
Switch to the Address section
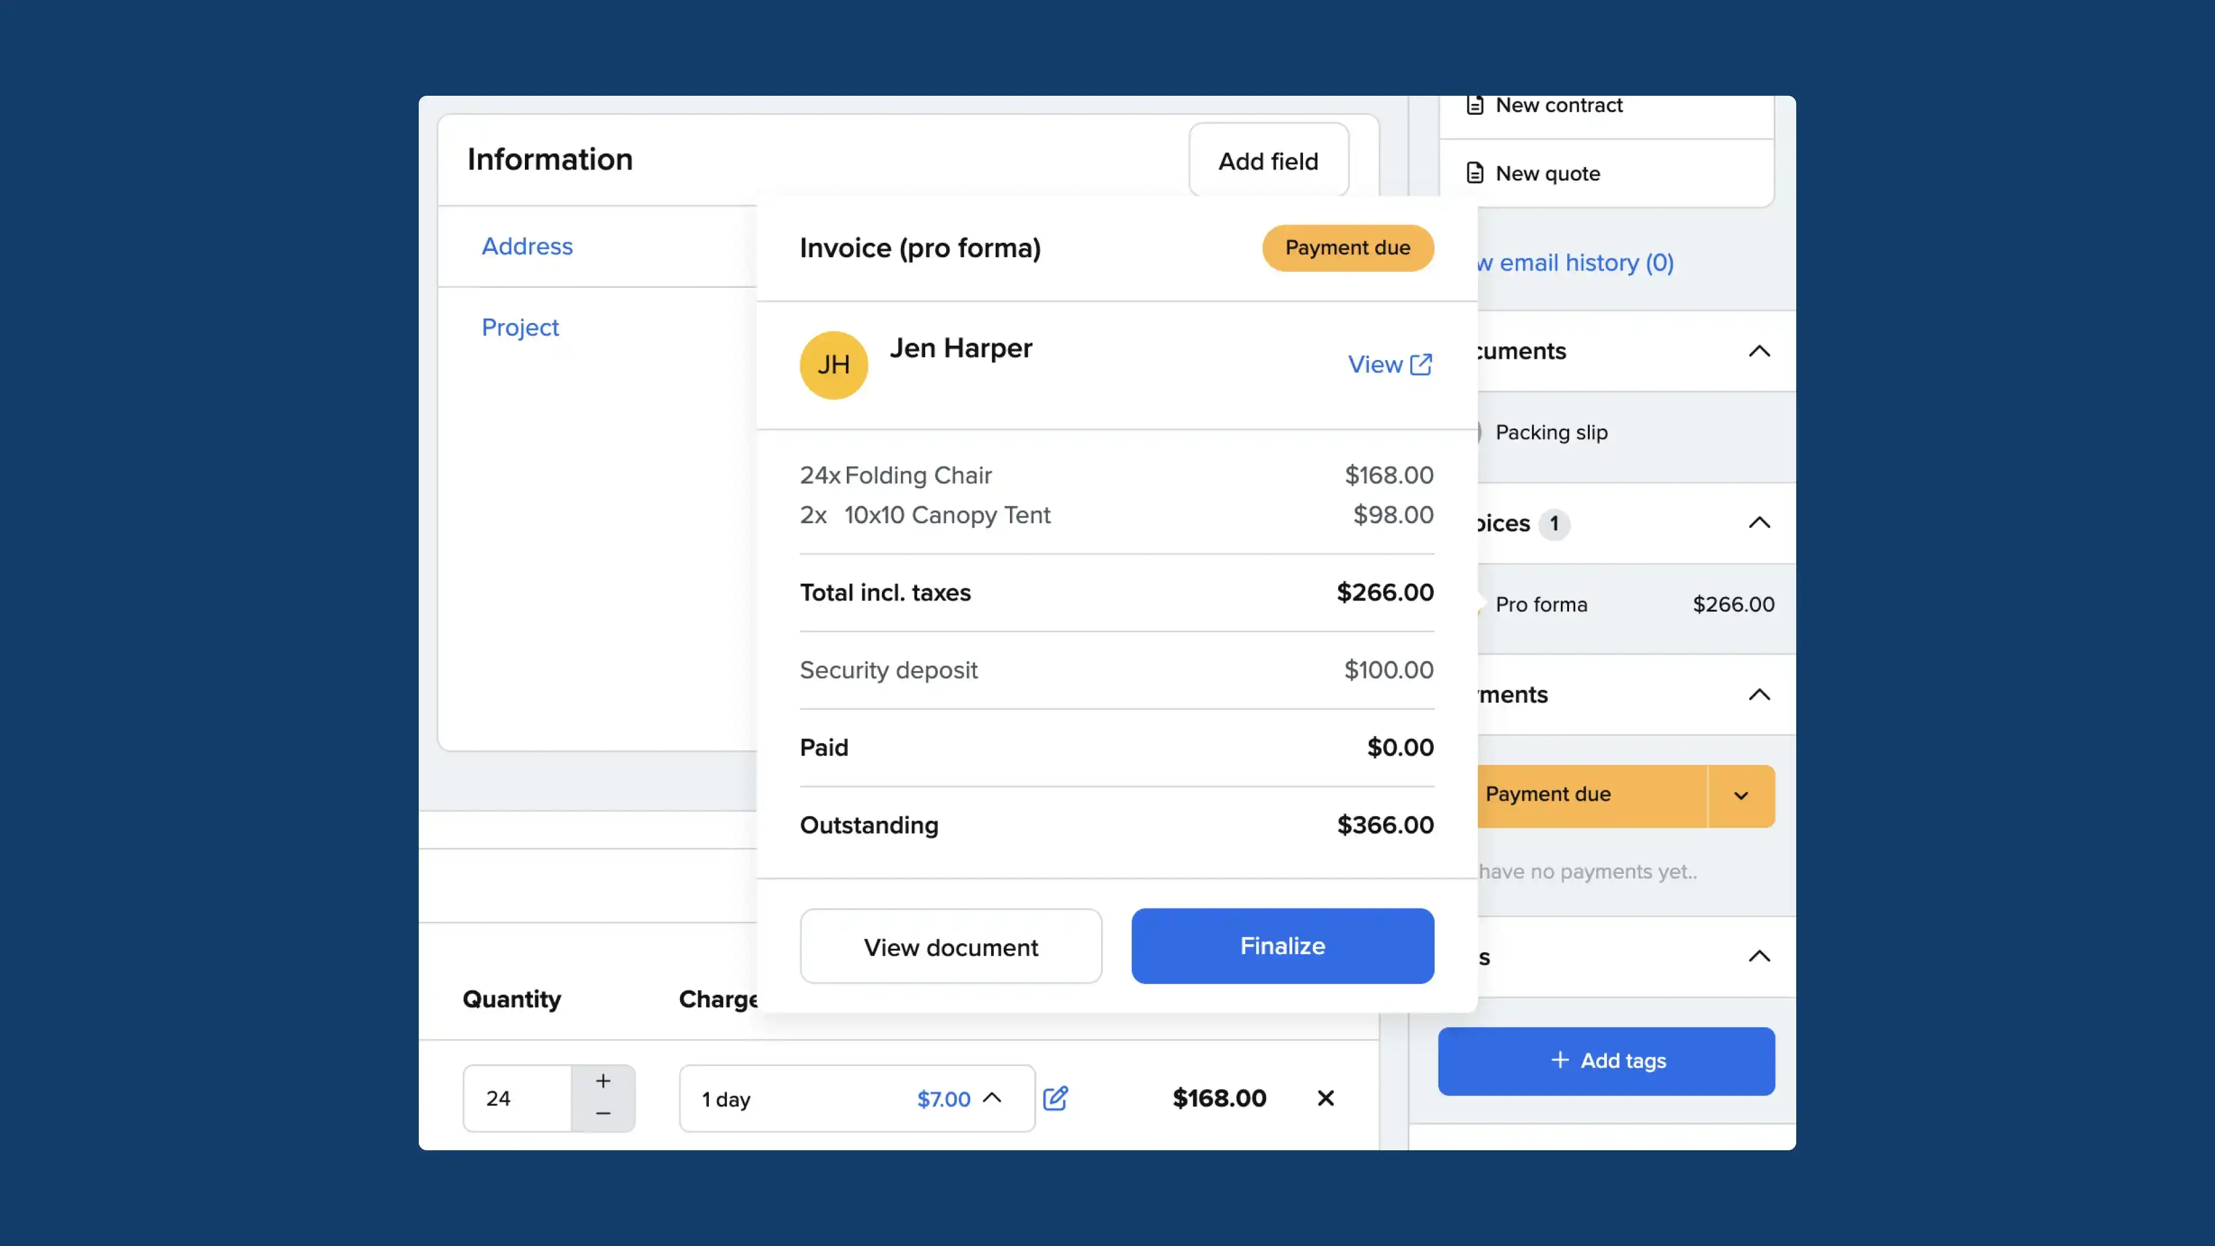[527, 246]
